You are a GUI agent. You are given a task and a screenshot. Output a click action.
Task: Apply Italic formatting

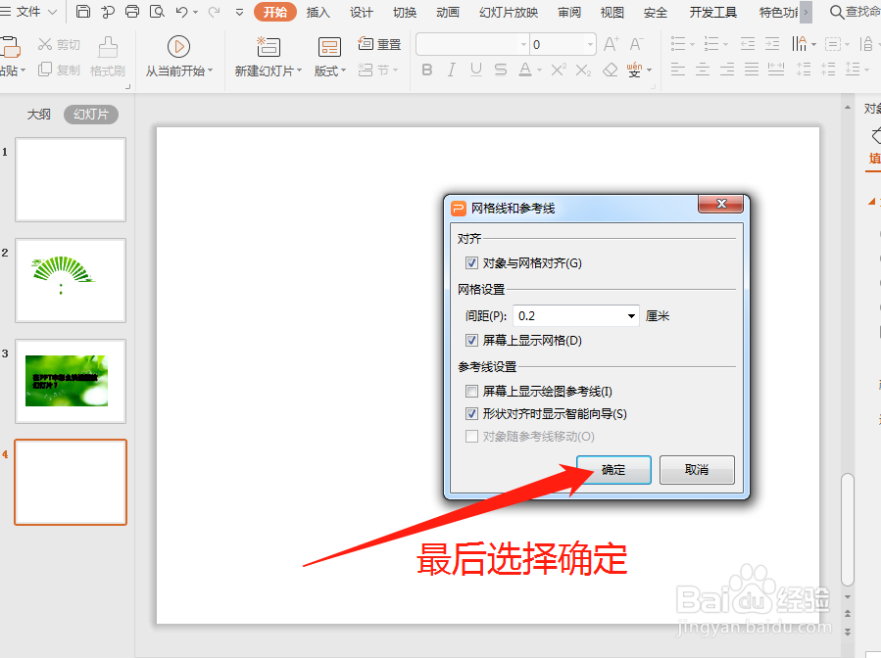[449, 70]
